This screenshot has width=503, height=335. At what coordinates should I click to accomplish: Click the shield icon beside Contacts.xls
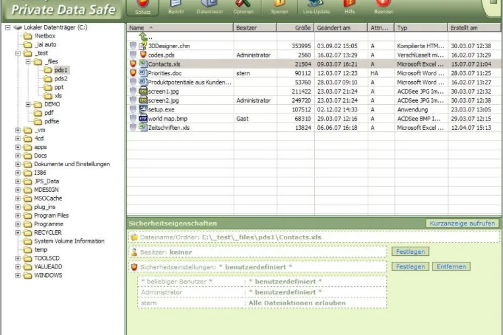click(133, 64)
